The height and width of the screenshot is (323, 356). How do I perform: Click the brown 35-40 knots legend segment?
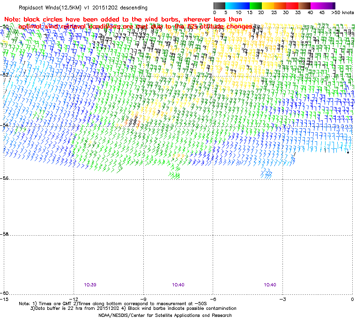(304, 6)
